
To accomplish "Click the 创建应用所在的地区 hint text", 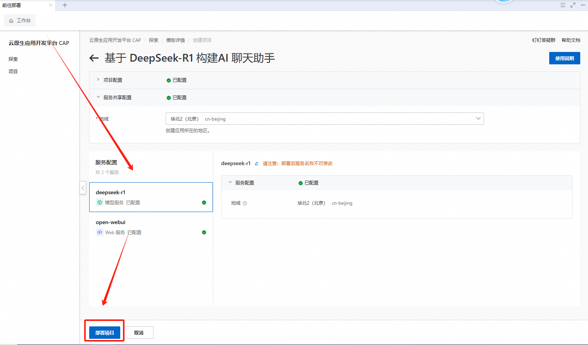I will click(188, 131).
